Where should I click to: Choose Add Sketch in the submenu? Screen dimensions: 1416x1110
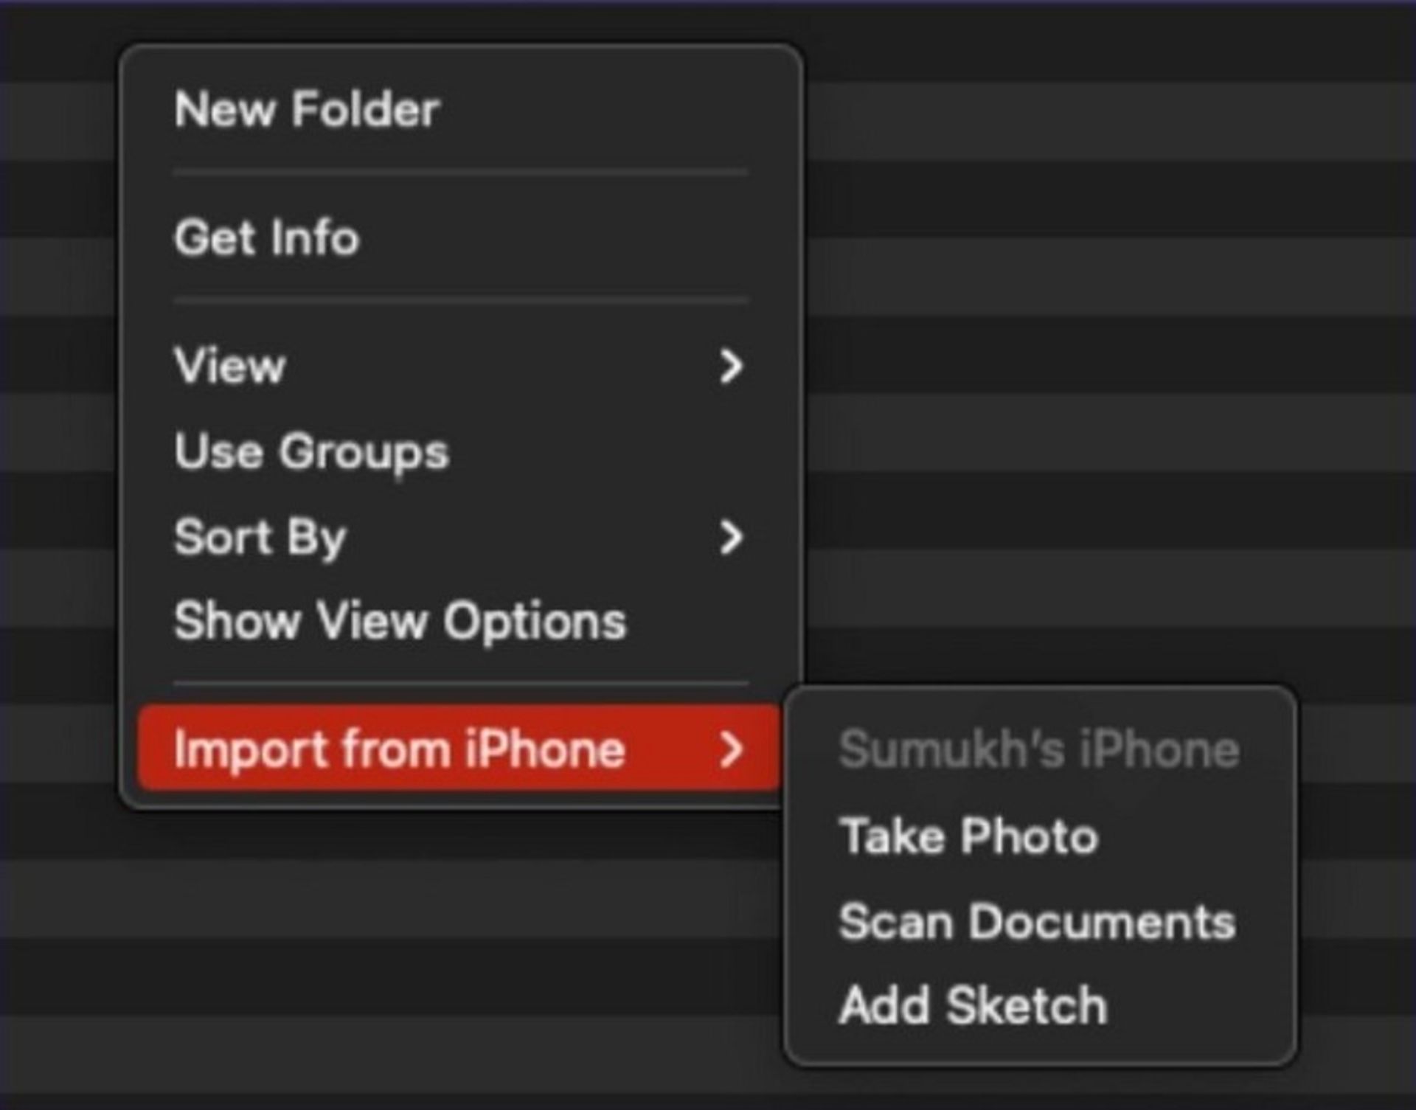(973, 1006)
